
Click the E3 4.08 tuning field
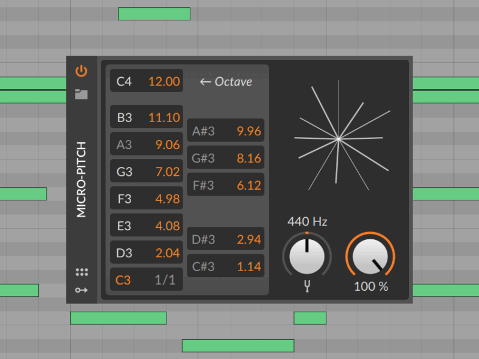147,226
